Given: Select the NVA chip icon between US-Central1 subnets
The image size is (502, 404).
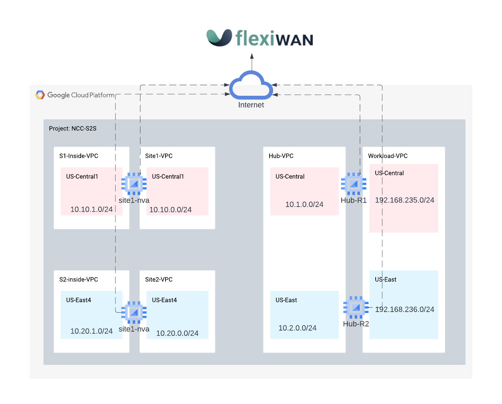Looking at the screenshot, I should tap(134, 184).
